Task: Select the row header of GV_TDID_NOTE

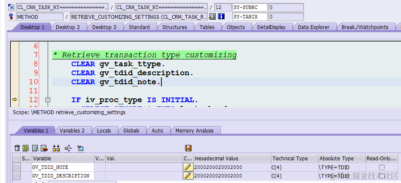Action: (17, 167)
